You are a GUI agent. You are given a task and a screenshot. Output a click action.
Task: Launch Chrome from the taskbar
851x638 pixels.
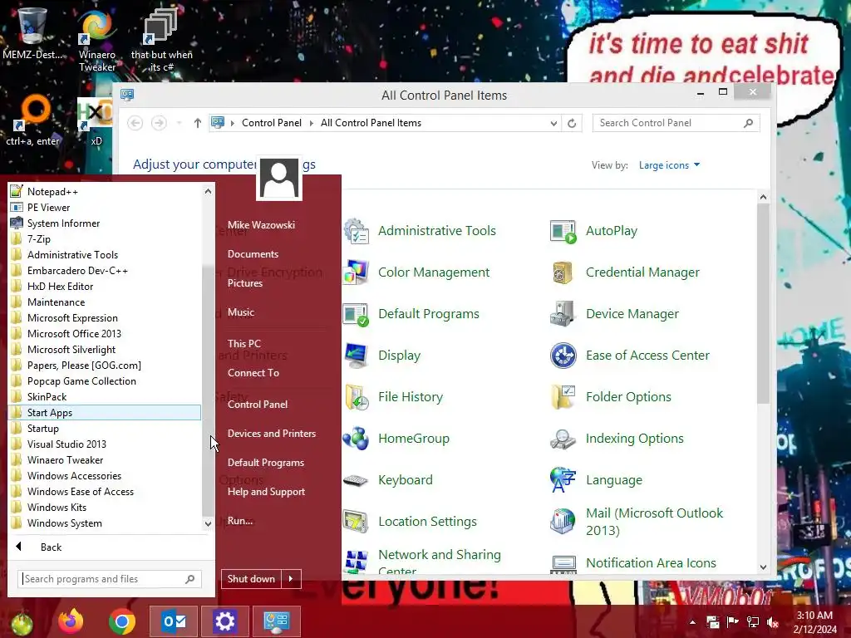tap(122, 621)
